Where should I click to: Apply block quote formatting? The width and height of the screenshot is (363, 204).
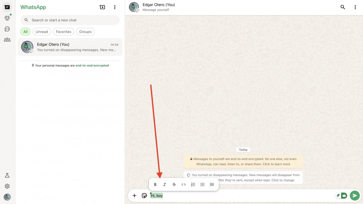pos(212,184)
